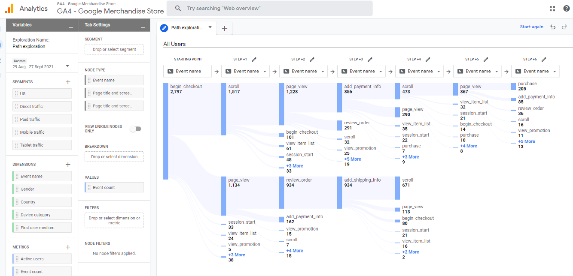
Task: Minimize the Variables panel
Action: [x=71, y=27]
